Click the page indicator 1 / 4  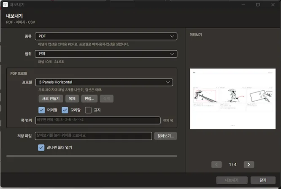click(232, 165)
